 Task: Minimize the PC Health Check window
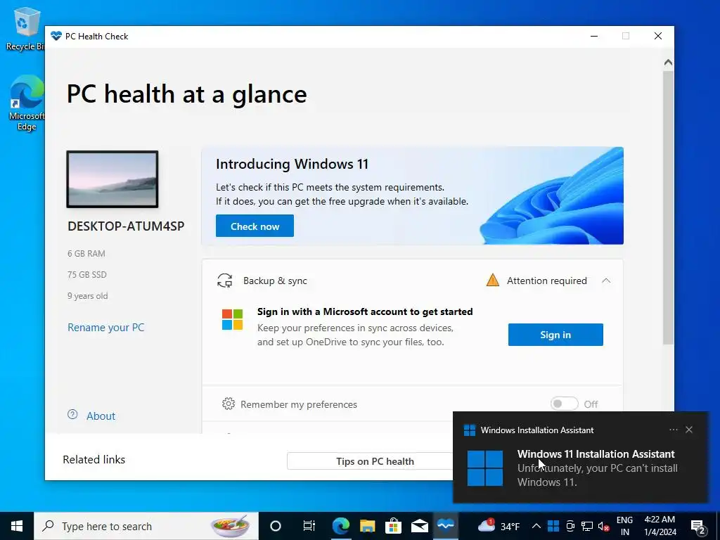594,36
